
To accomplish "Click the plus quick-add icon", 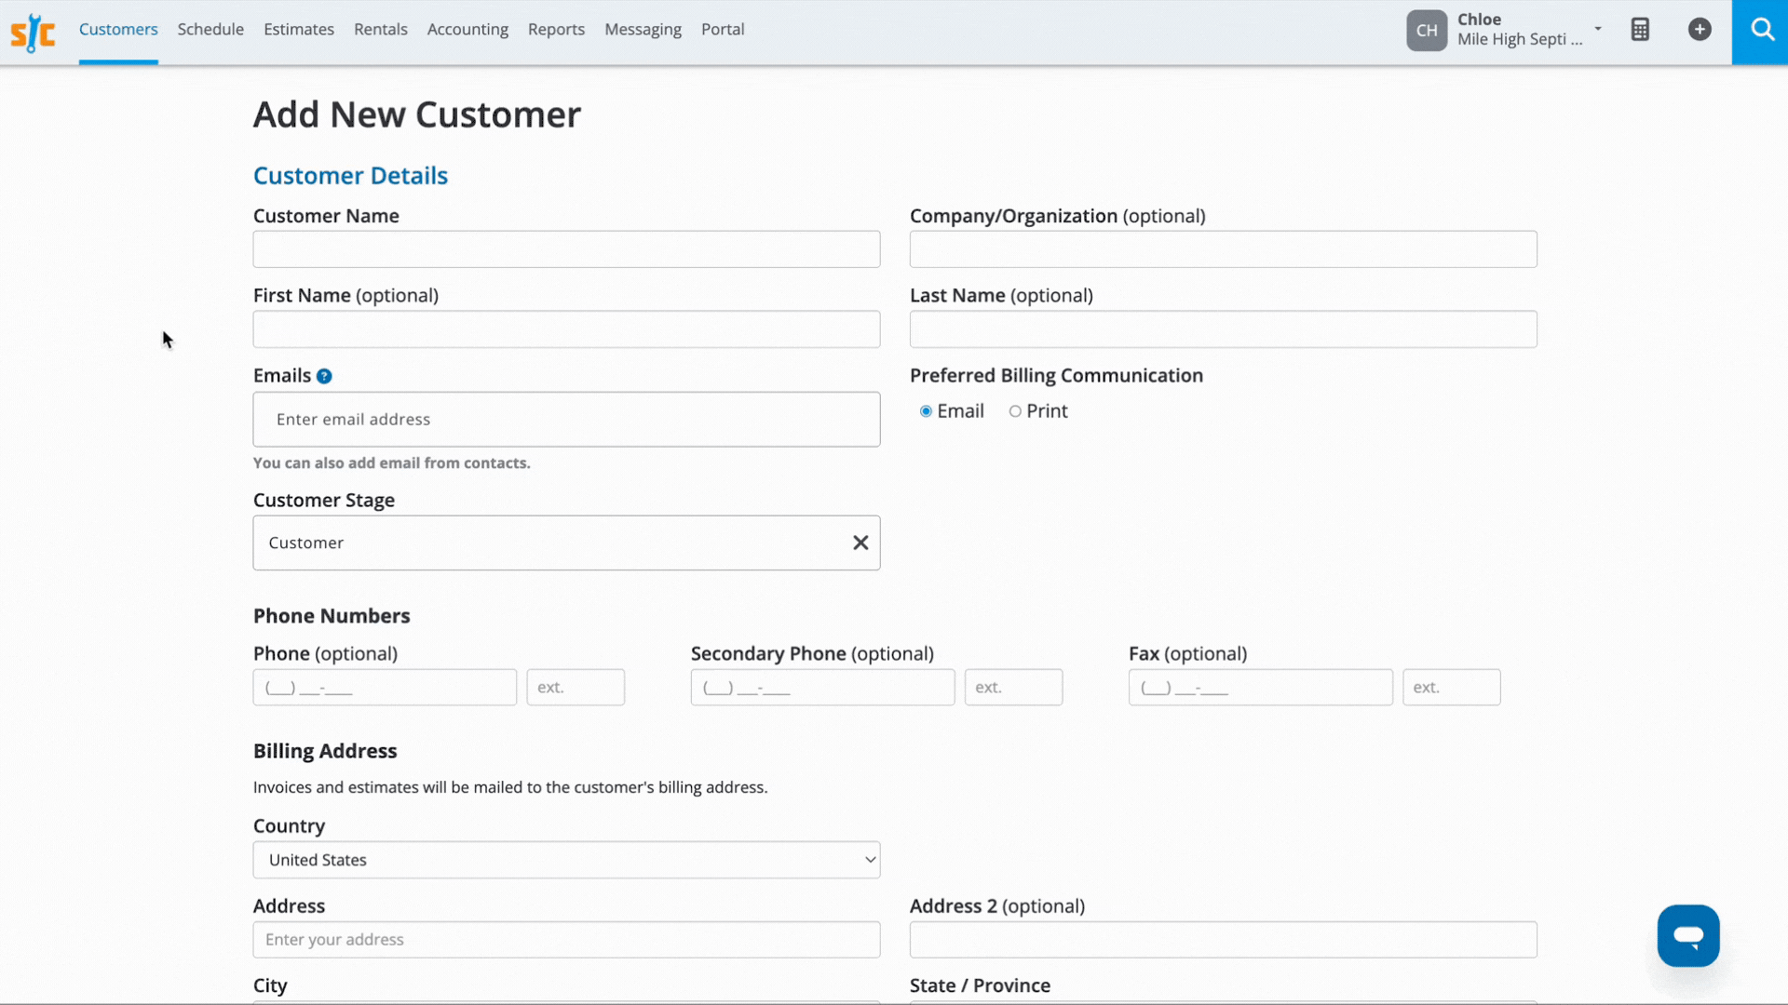I will point(1700,30).
